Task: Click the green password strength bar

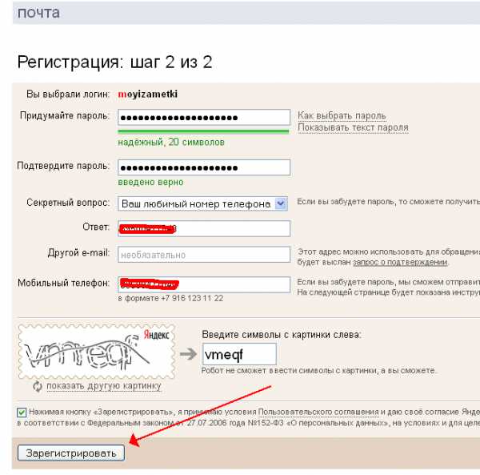Action: tap(203, 132)
